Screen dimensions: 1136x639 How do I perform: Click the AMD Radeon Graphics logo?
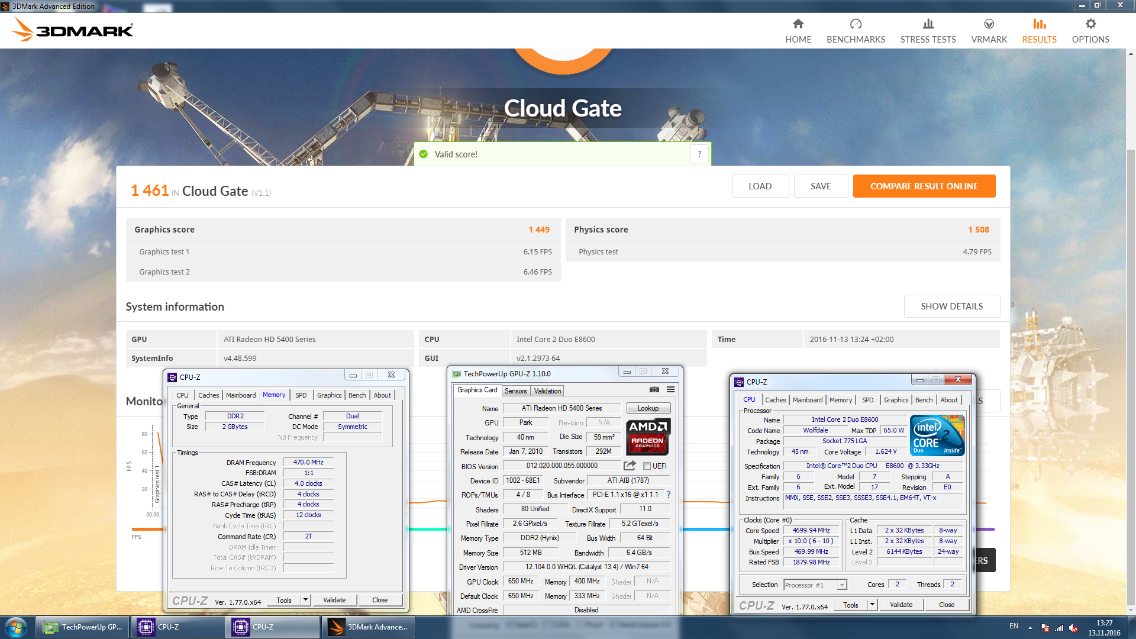point(648,437)
